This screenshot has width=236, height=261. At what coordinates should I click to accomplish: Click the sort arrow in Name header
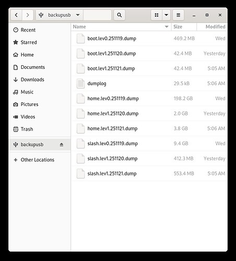[167, 27]
